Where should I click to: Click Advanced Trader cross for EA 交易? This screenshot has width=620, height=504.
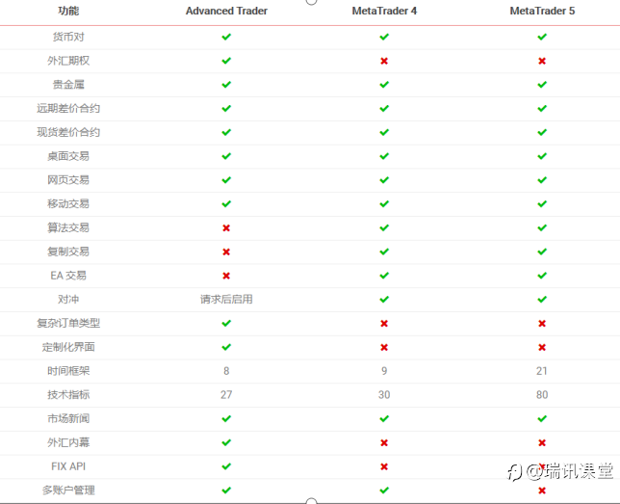(226, 276)
